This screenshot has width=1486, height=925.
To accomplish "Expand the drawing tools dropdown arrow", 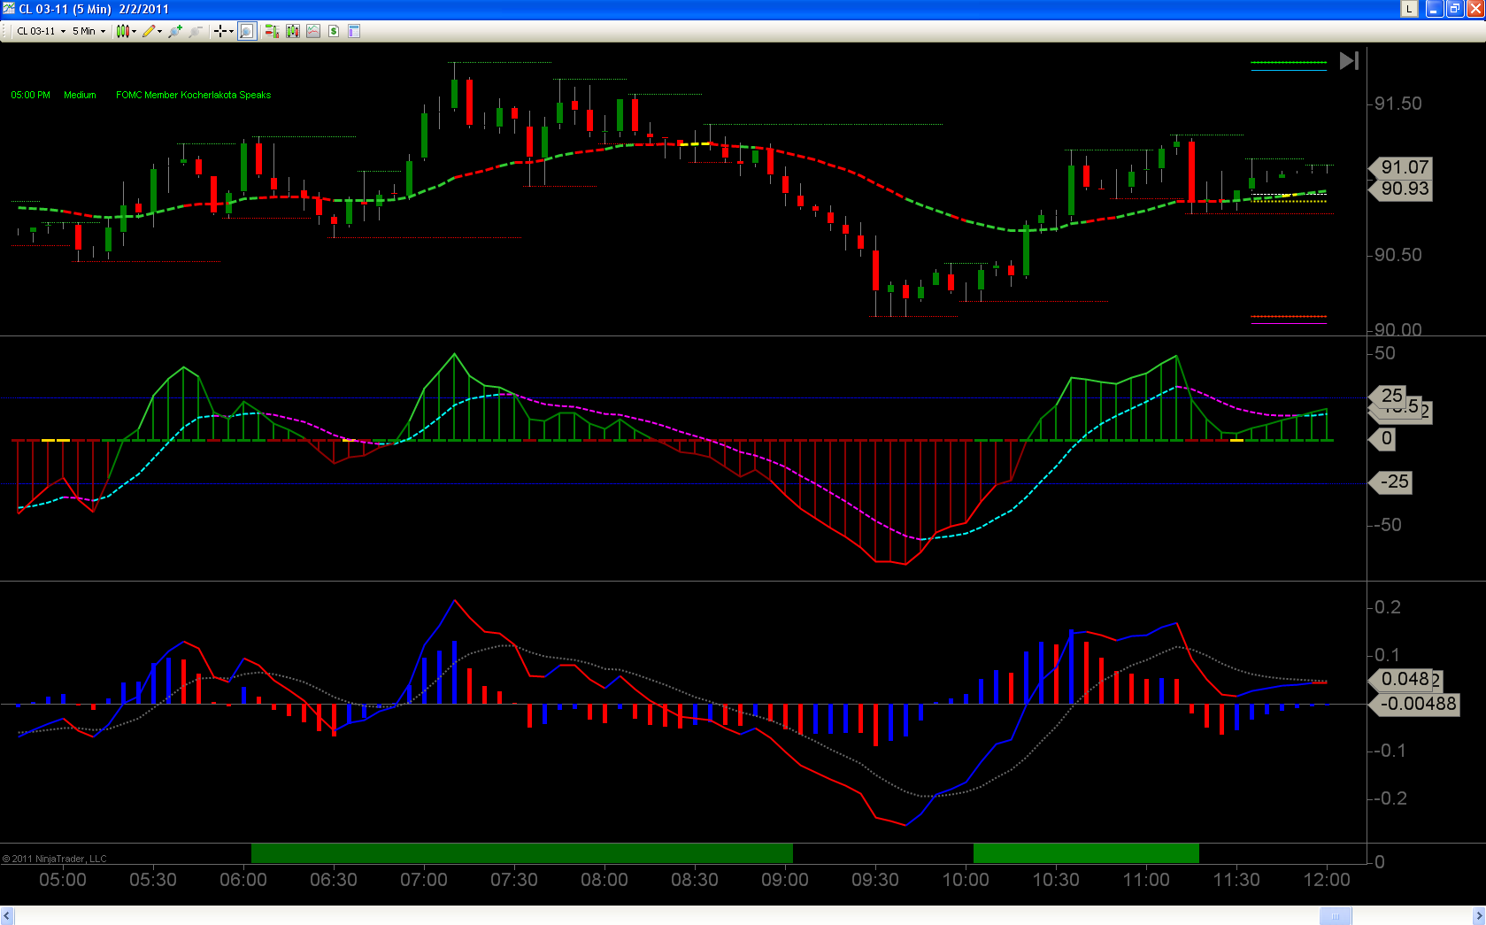I will [159, 31].
